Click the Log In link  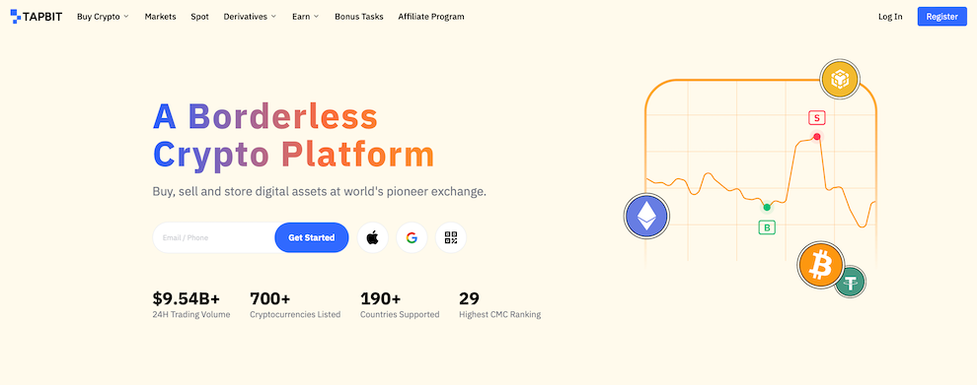(x=890, y=17)
